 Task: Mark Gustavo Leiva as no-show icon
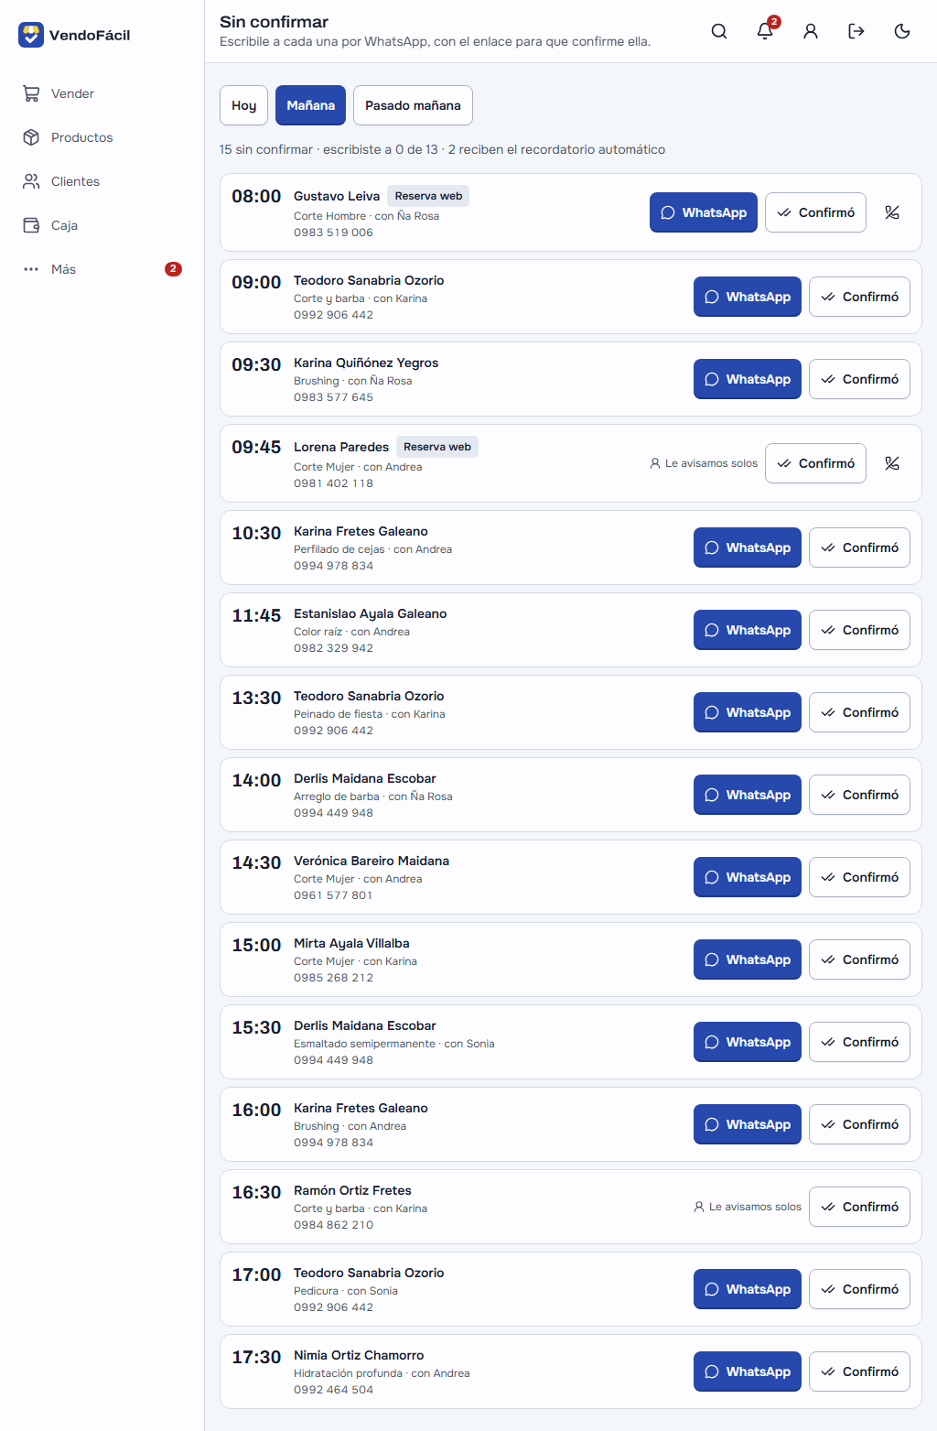click(892, 212)
